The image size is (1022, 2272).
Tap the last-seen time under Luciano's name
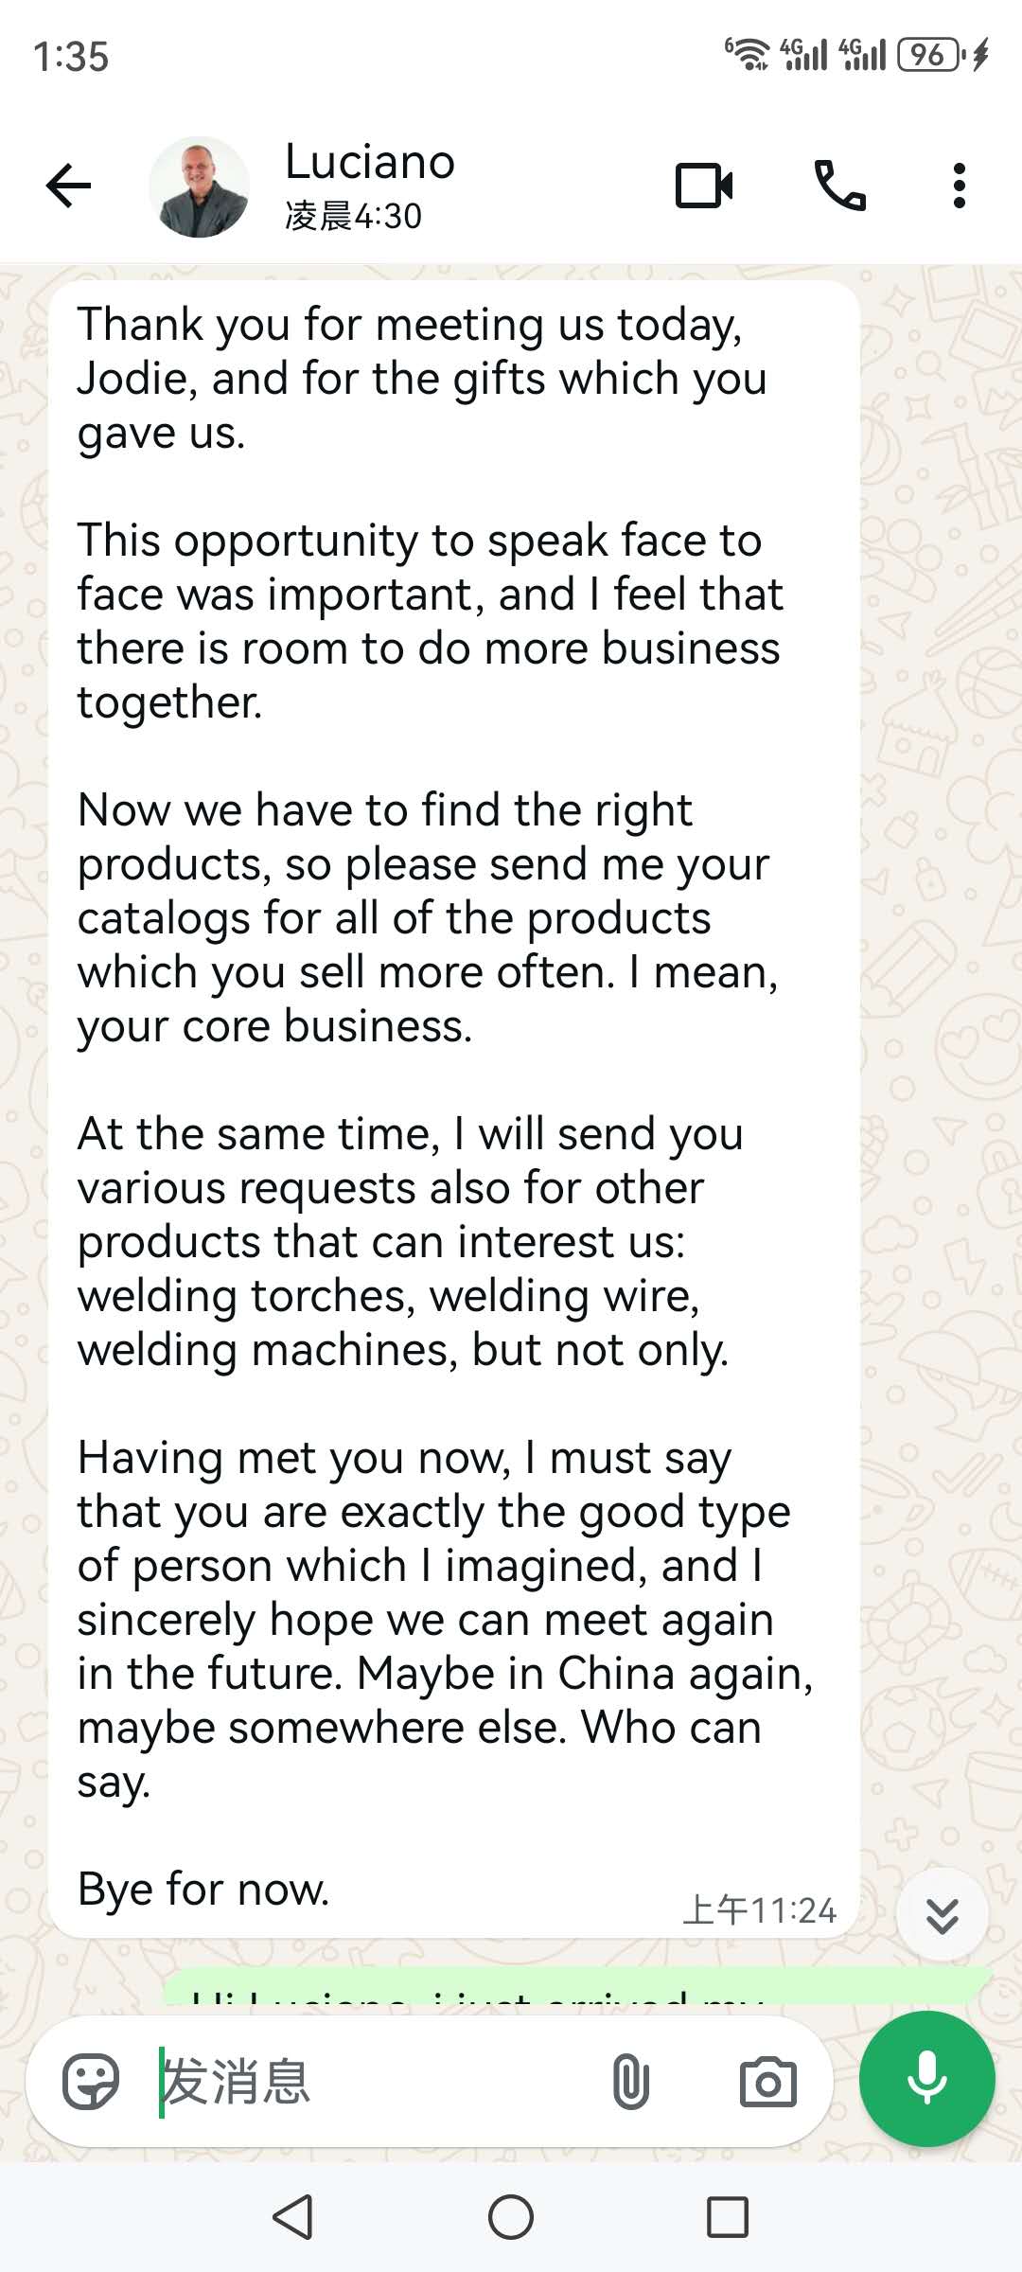pos(353,216)
